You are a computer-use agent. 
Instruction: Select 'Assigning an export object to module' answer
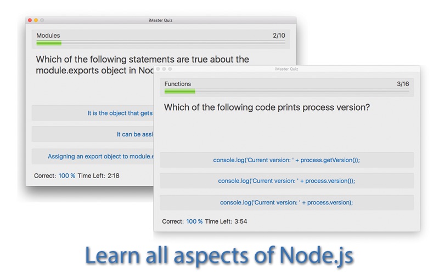coord(92,156)
